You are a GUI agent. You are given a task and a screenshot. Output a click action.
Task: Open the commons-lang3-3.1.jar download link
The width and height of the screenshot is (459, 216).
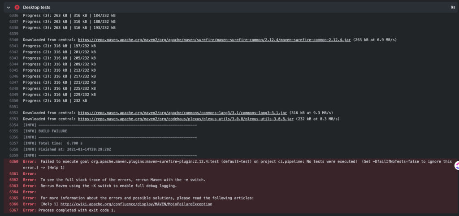click(x=183, y=113)
